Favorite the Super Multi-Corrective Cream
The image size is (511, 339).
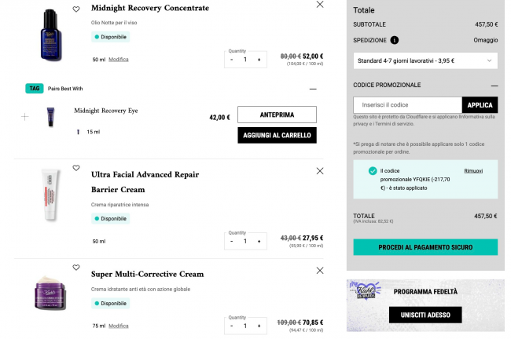[76, 268]
